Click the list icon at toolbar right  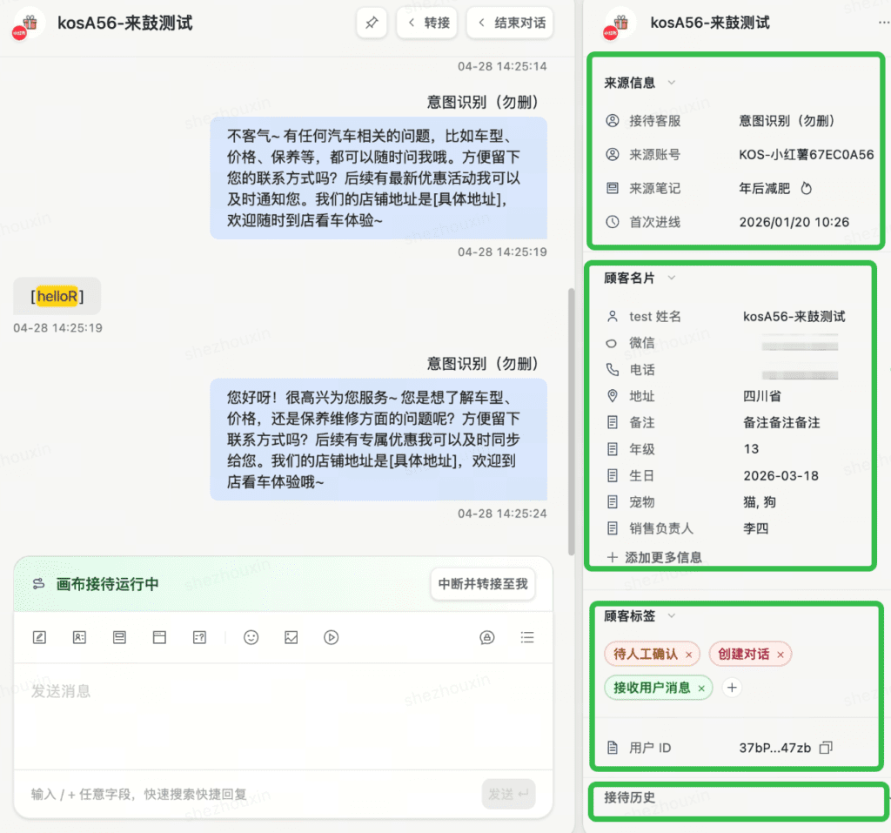[x=526, y=637]
